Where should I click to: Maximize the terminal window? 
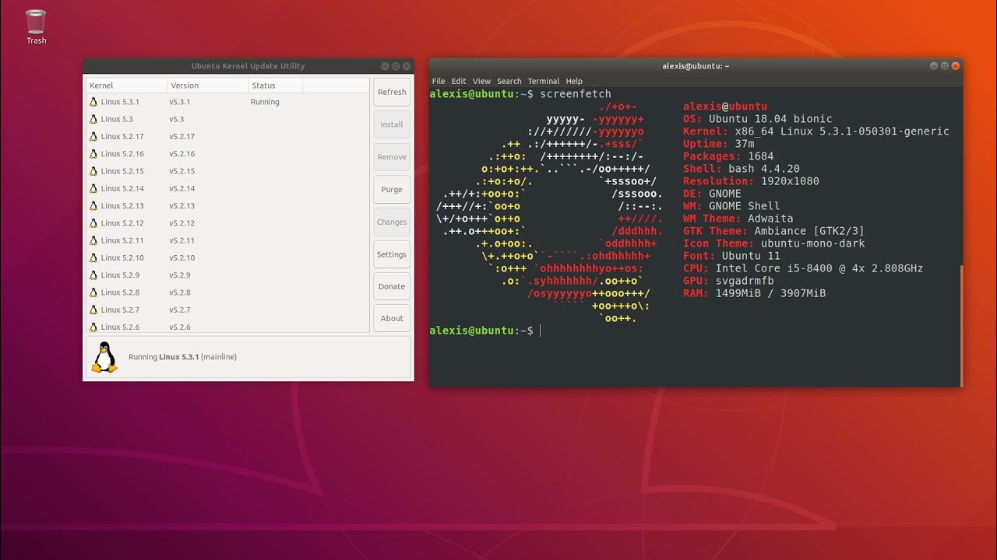(945, 66)
